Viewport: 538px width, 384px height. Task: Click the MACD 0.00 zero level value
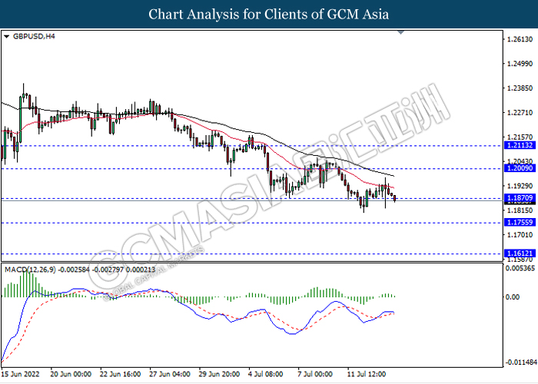point(513,297)
